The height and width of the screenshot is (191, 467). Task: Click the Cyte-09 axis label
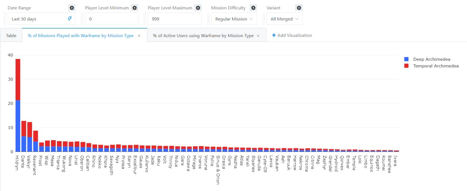[x=265, y=164]
